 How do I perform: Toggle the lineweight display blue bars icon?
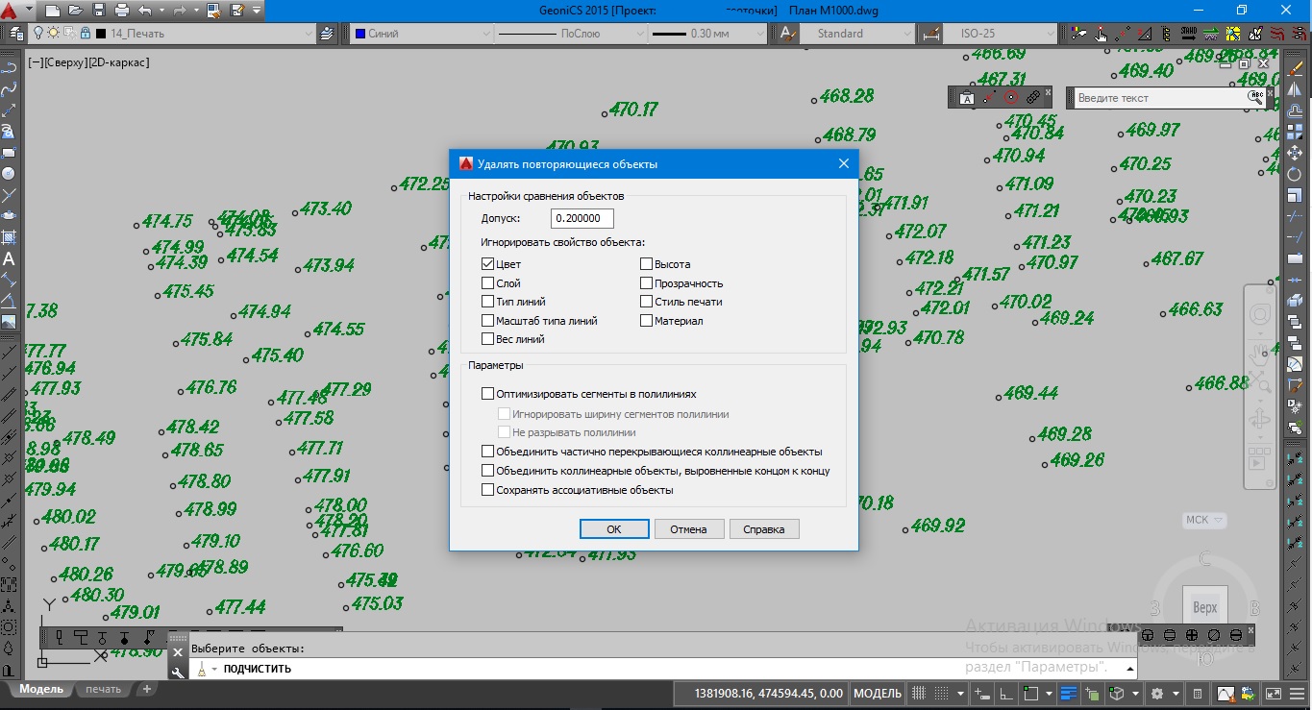coord(1070,693)
